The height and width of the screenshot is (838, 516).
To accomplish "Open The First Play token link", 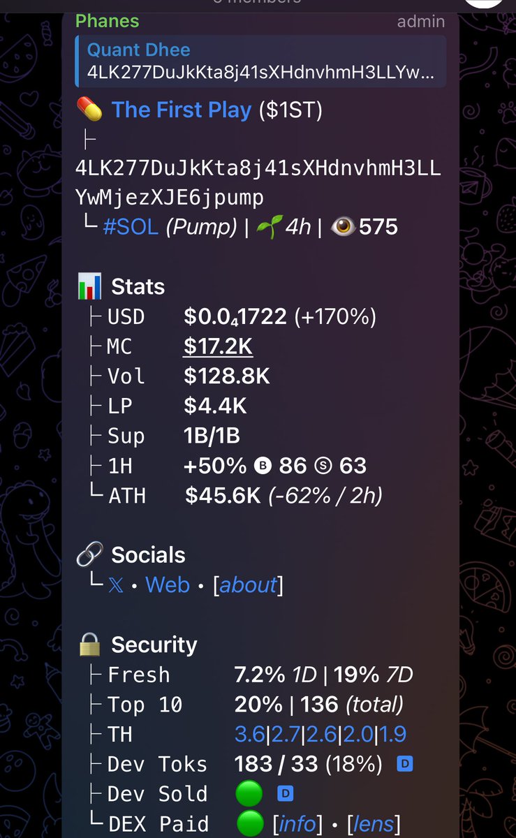I will (x=182, y=110).
